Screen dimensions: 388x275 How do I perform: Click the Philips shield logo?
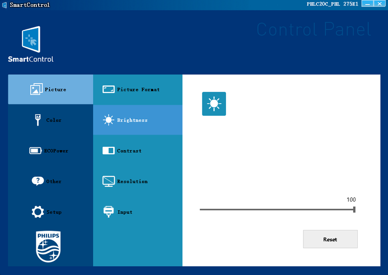click(48, 247)
